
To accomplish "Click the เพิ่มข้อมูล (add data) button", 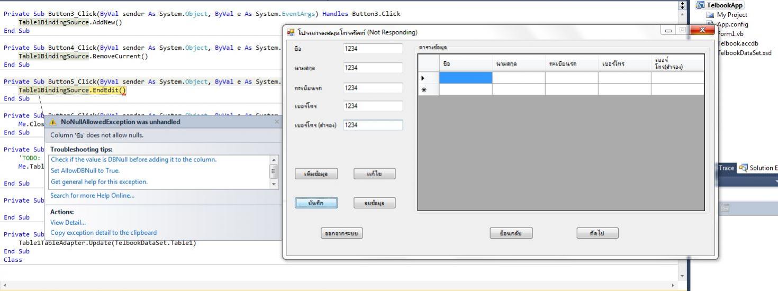I will 316,174.
